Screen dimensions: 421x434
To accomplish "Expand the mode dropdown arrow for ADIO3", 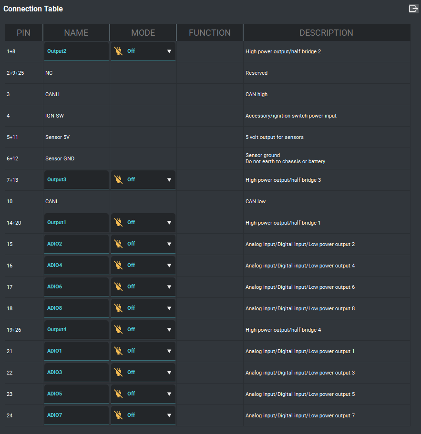I will coord(169,373).
